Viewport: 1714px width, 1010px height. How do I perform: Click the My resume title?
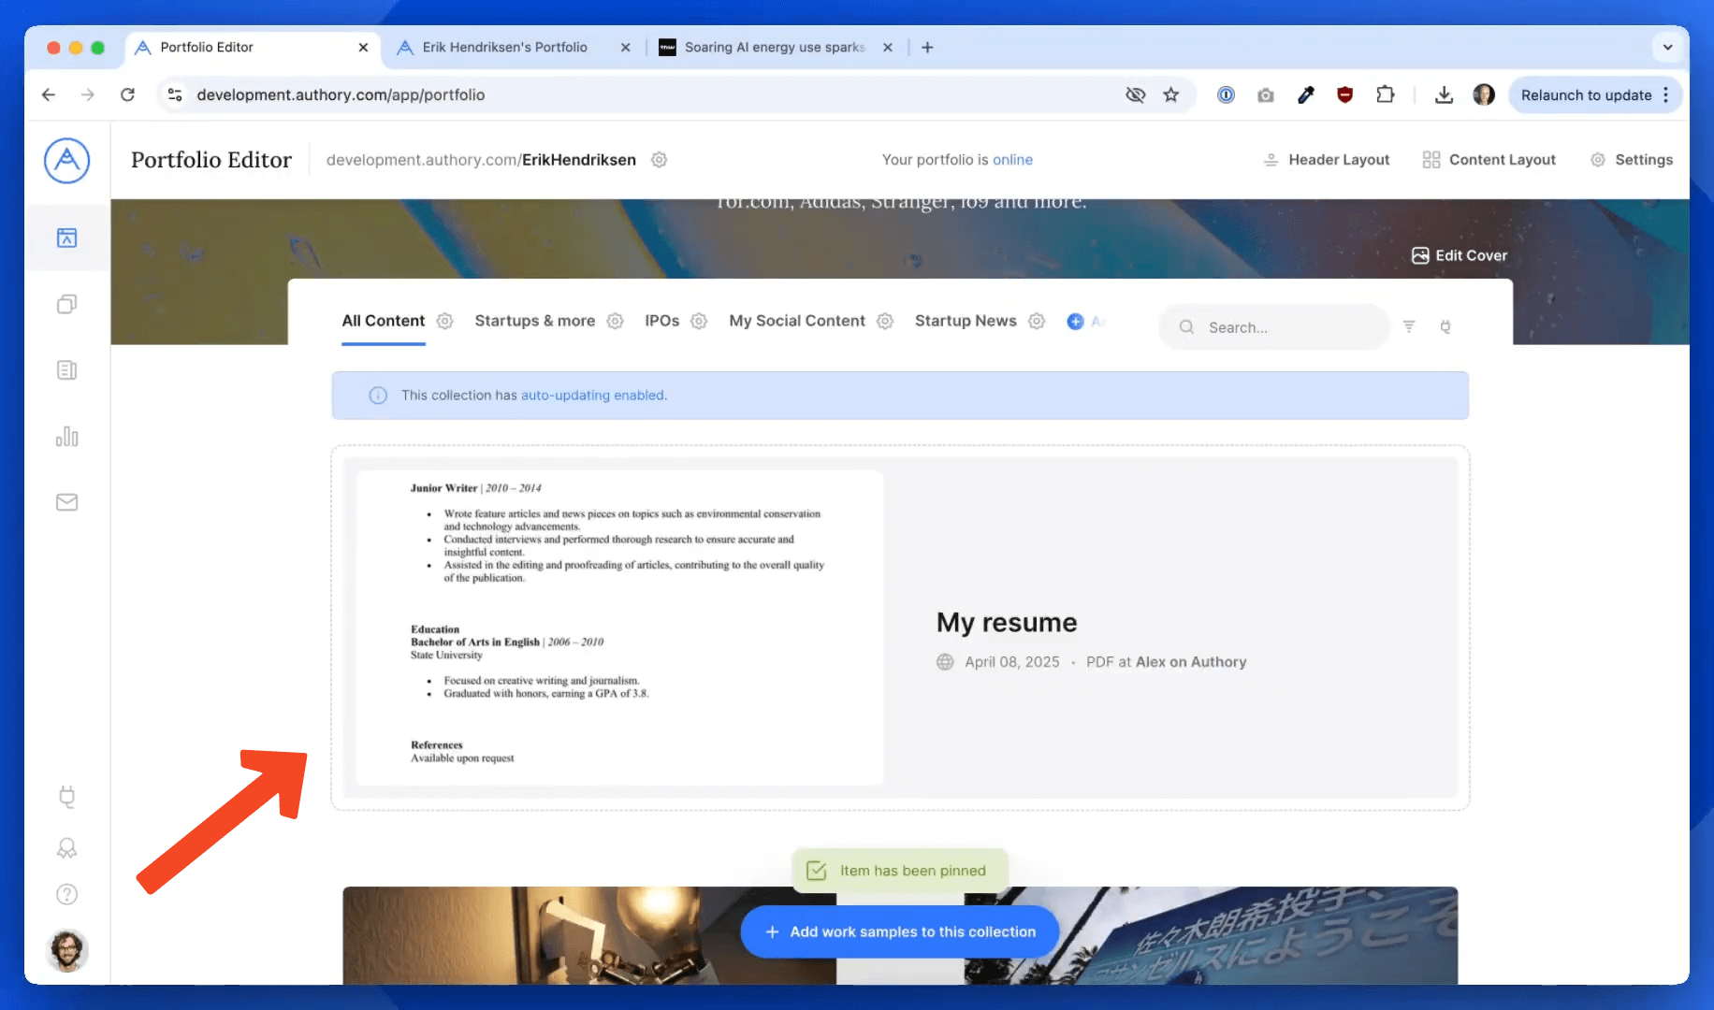[x=1007, y=623]
